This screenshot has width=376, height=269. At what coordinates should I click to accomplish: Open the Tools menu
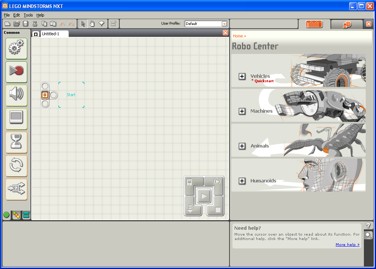click(28, 15)
